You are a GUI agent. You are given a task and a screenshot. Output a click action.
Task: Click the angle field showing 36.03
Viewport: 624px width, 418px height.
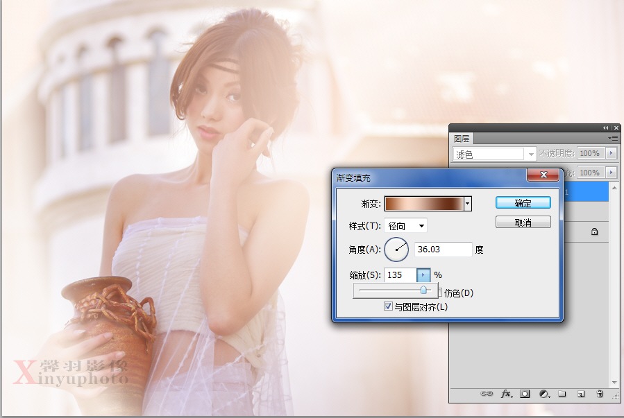point(444,250)
